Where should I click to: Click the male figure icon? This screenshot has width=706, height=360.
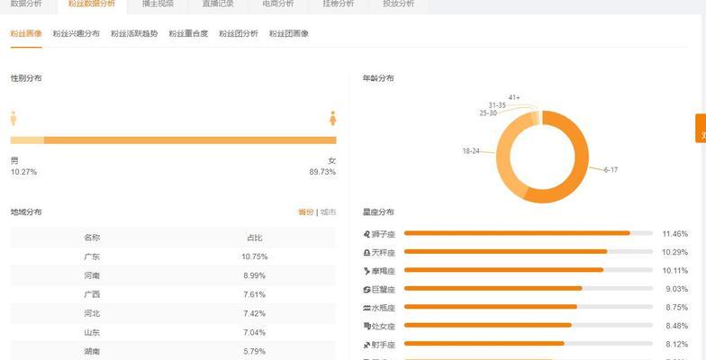(14, 119)
